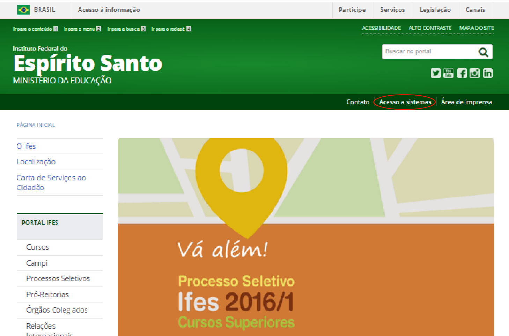Open MAPA DO SITE
Image resolution: width=509 pixels, height=336 pixels.
(x=477, y=28)
